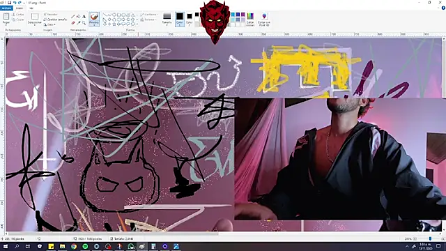The height and width of the screenshot is (251, 446).
Task: Select the Color 1 foreground box
Action: pyautogui.click(x=180, y=19)
